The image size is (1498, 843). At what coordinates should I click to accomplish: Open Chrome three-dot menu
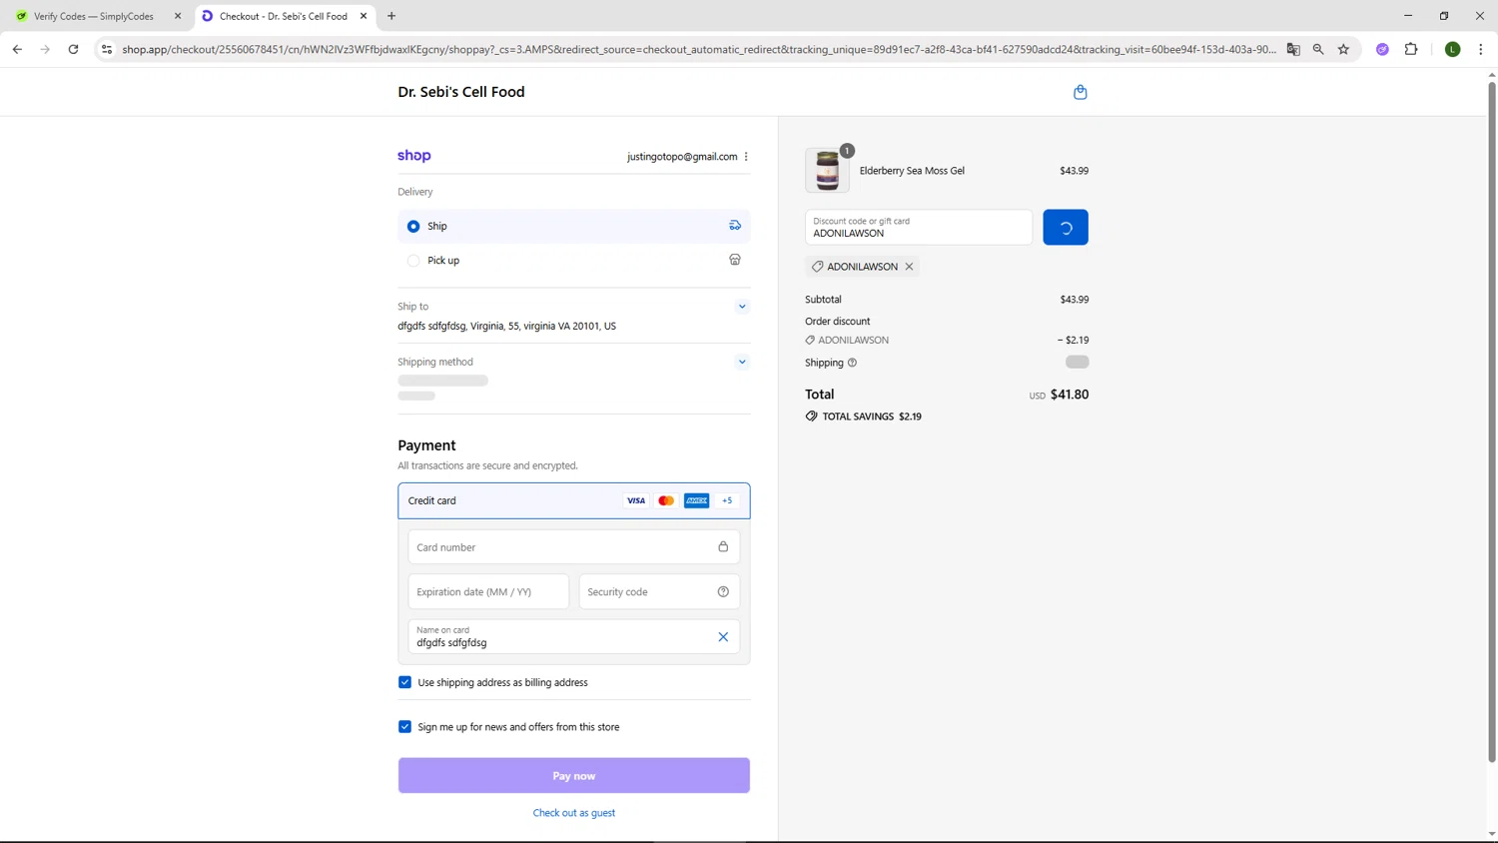[x=1480, y=49]
